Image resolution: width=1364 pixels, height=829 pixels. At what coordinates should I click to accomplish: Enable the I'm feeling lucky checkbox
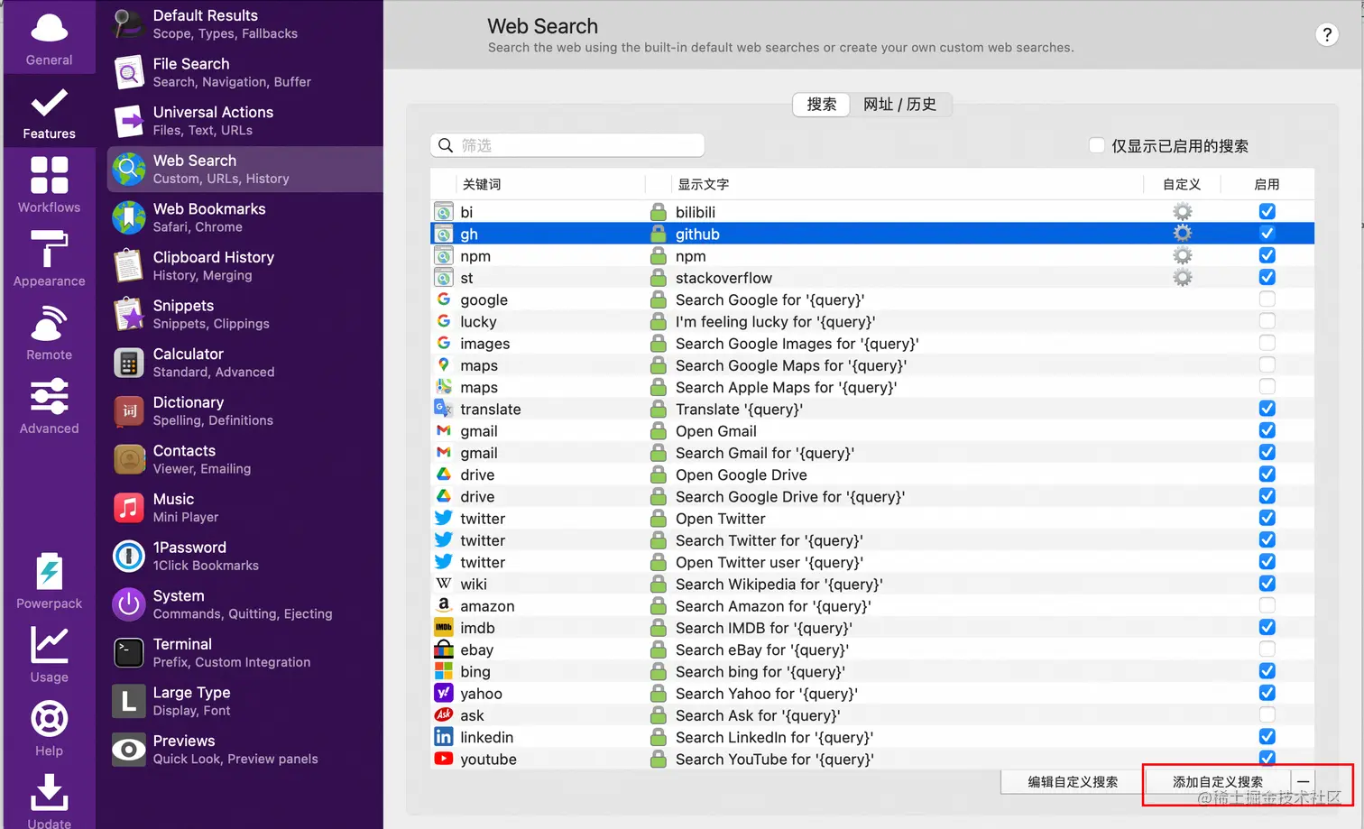pyautogui.click(x=1267, y=321)
